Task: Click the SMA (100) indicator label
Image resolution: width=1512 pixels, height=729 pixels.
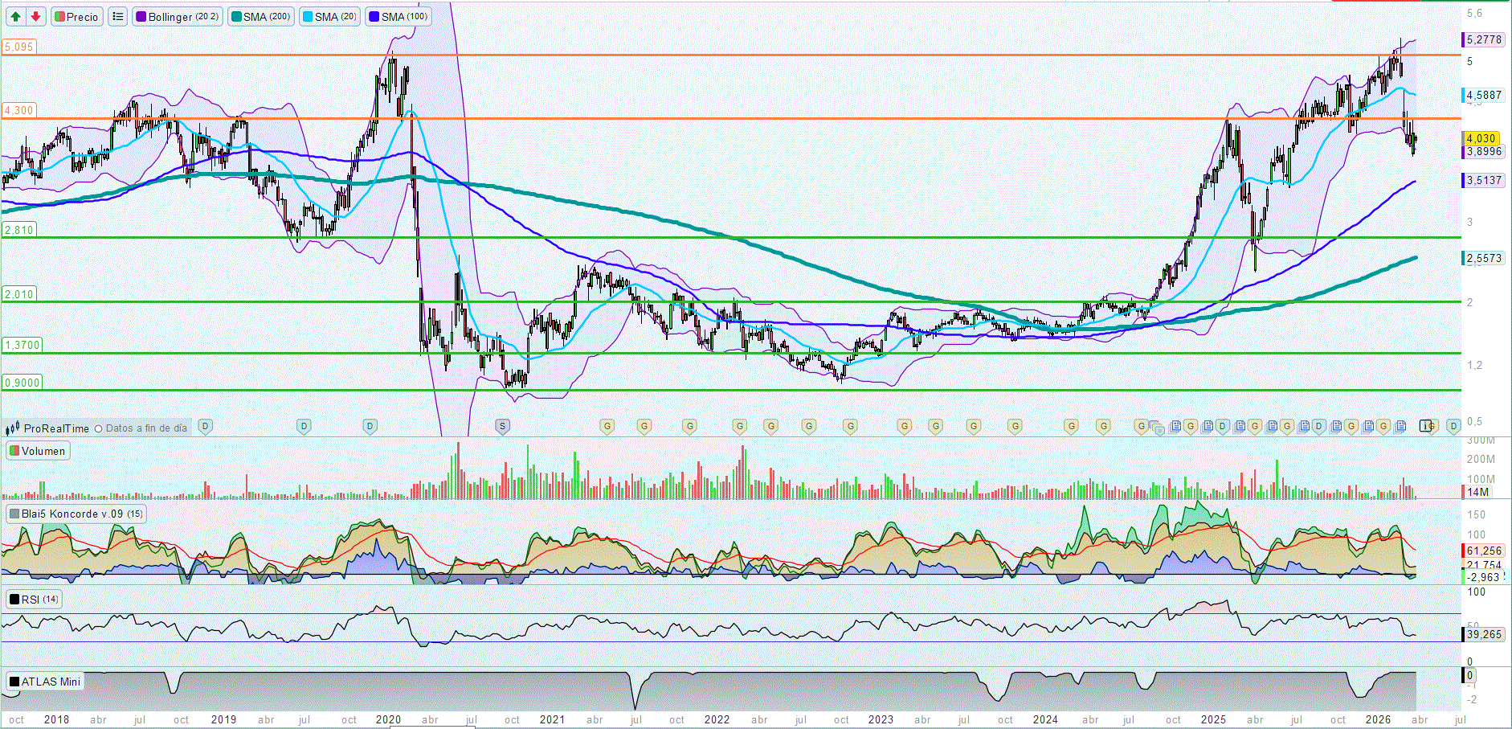Action: tap(398, 16)
